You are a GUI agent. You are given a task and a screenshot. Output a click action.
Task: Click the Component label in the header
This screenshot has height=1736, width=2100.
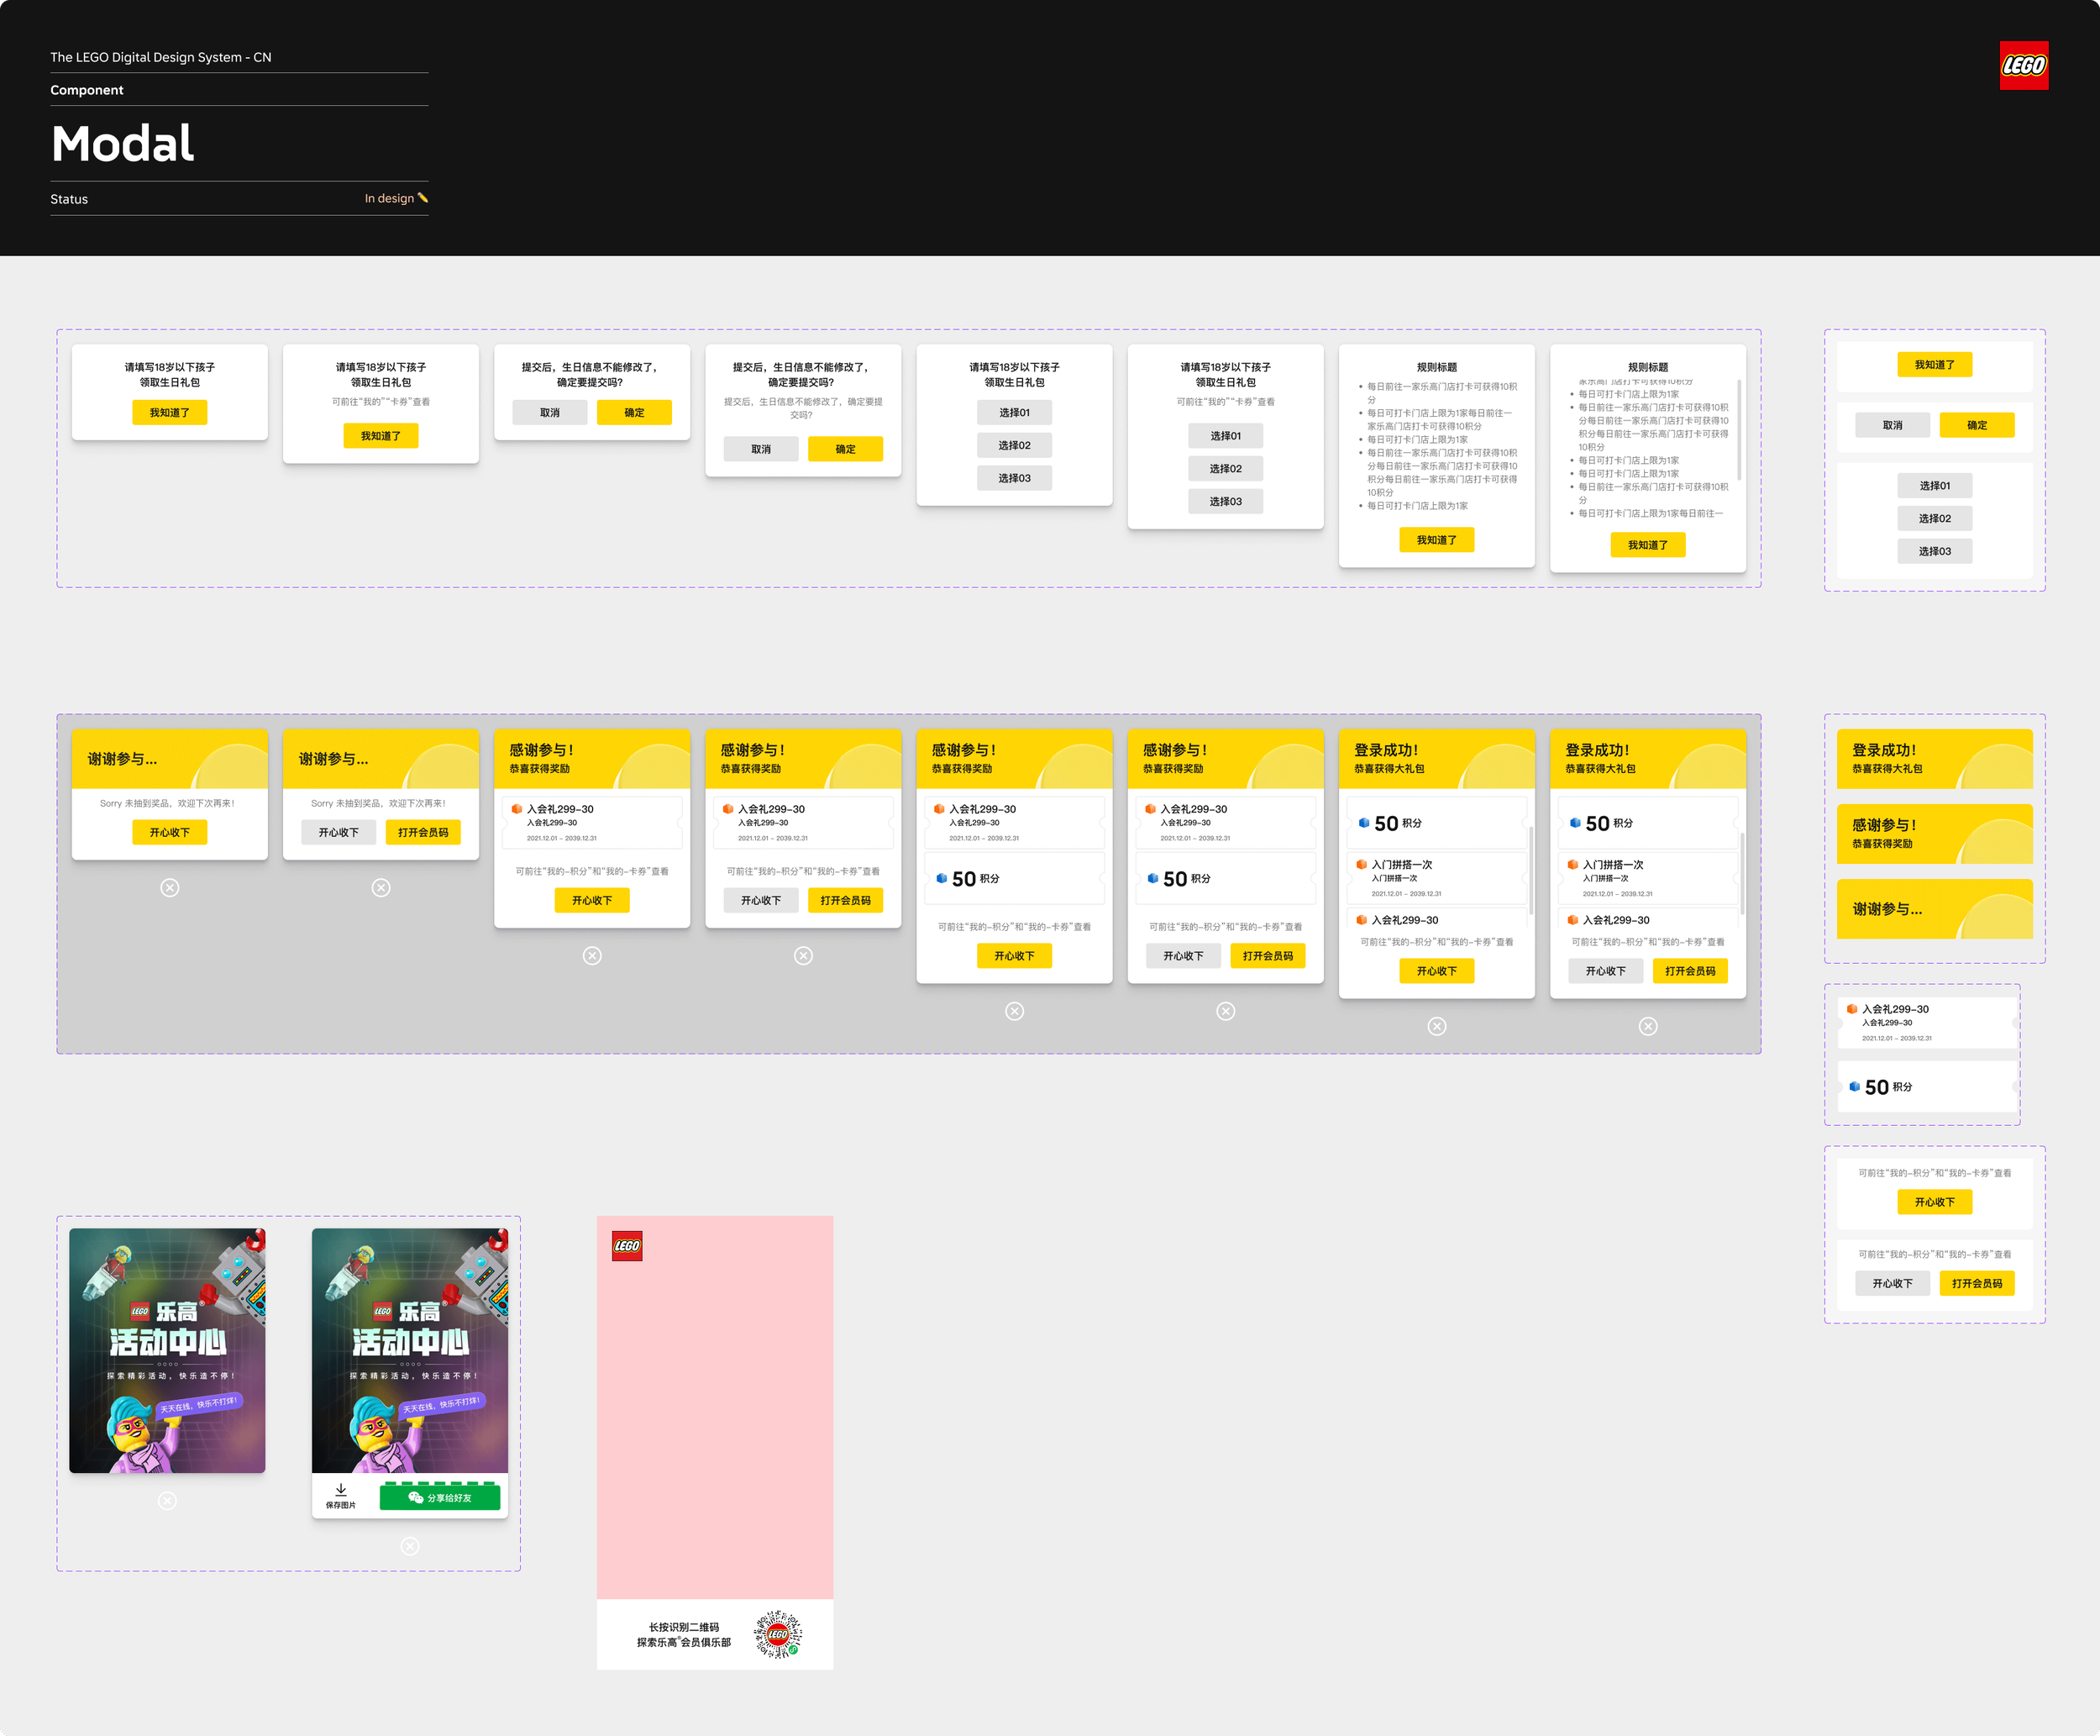click(x=87, y=90)
